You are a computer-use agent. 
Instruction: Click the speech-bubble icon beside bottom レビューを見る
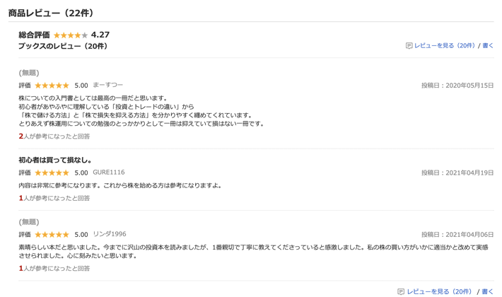401,291
